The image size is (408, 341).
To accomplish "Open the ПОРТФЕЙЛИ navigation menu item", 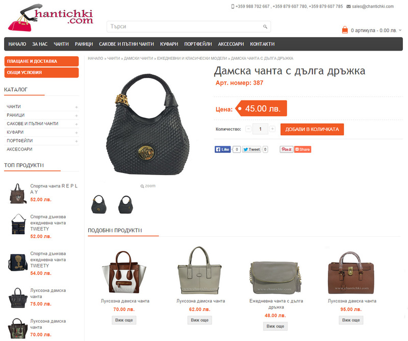I will coord(198,44).
